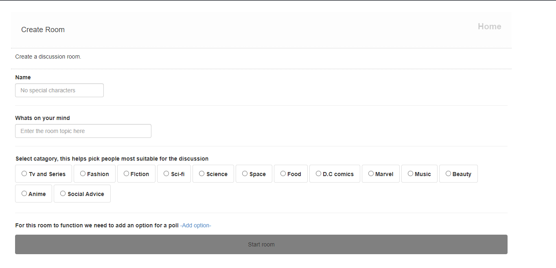Image resolution: width=556 pixels, height=268 pixels.
Task: Click the Create Room header title
Action: pos(43,30)
